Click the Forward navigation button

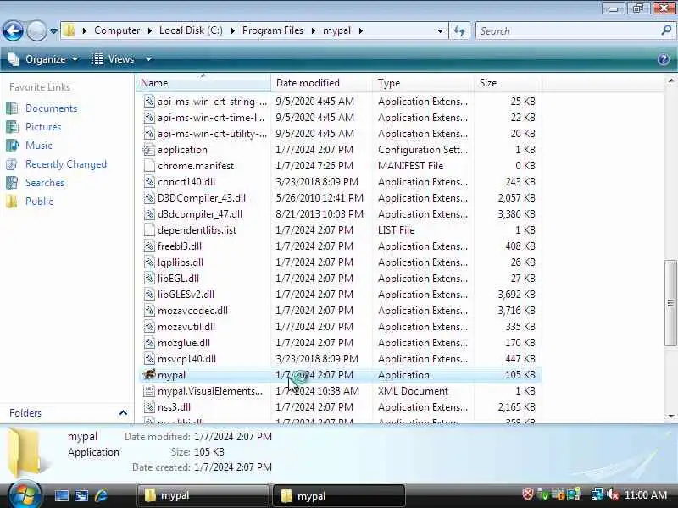36,31
